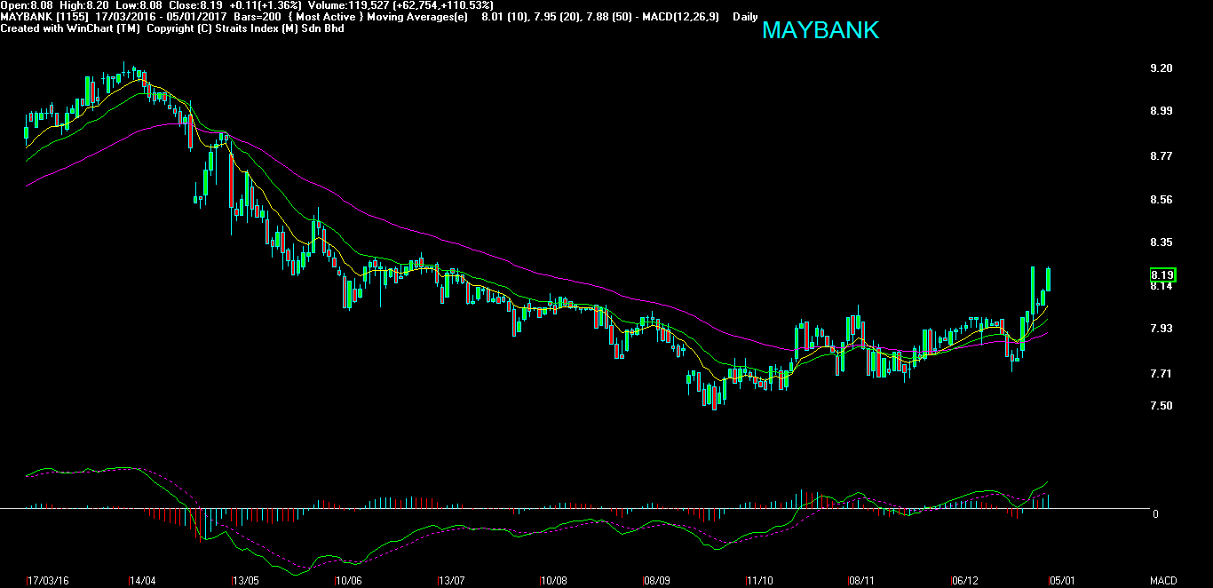Click the 8.14 price axis label
1213x588 pixels.
pos(1161,286)
